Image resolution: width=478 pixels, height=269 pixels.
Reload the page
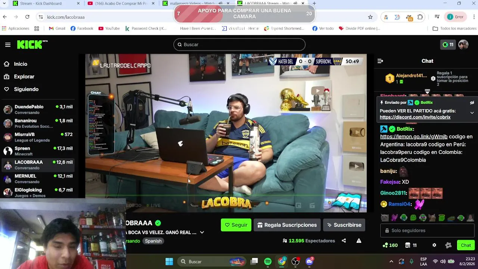pyautogui.click(x=27, y=17)
